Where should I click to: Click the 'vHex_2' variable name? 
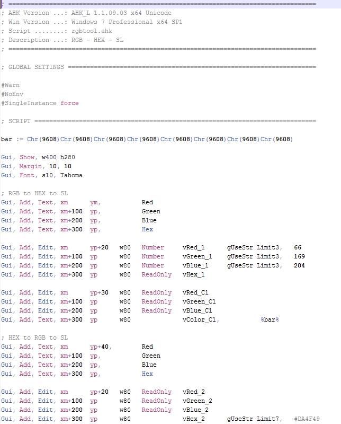(193, 419)
